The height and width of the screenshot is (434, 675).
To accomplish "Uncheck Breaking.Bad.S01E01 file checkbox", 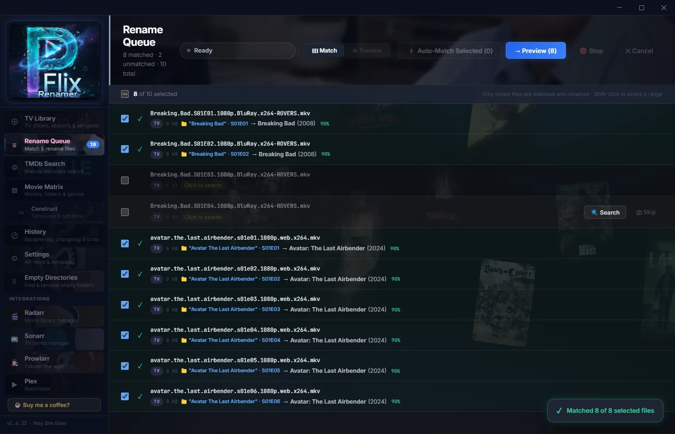I will tap(125, 119).
